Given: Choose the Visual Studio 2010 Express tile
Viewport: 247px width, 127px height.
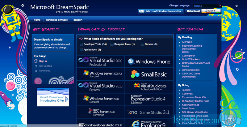Looking at the screenshot, I should coord(101,87).
